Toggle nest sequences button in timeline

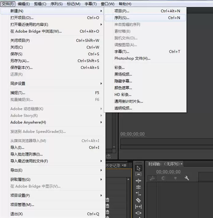point(152,178)
